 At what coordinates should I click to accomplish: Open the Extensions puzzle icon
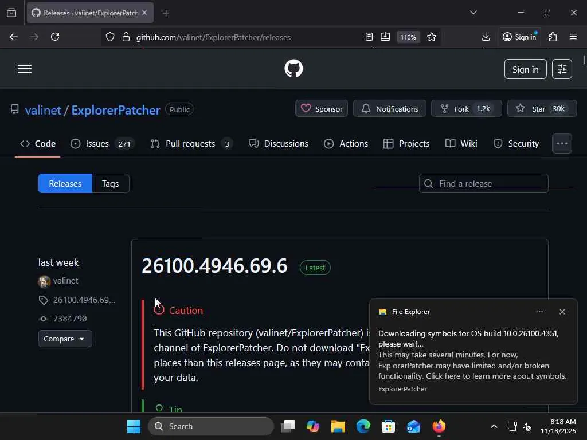point(553,37)
